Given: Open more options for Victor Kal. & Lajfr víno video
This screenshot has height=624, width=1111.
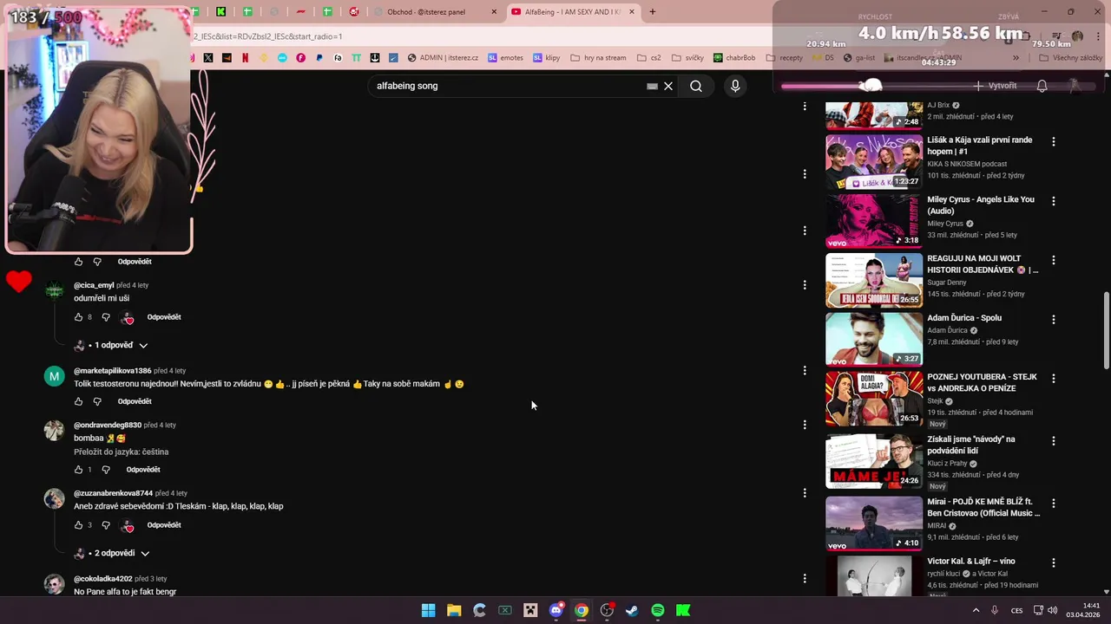Looking at the screenshot, I should pyautogui.click(x=1054, y=562).
